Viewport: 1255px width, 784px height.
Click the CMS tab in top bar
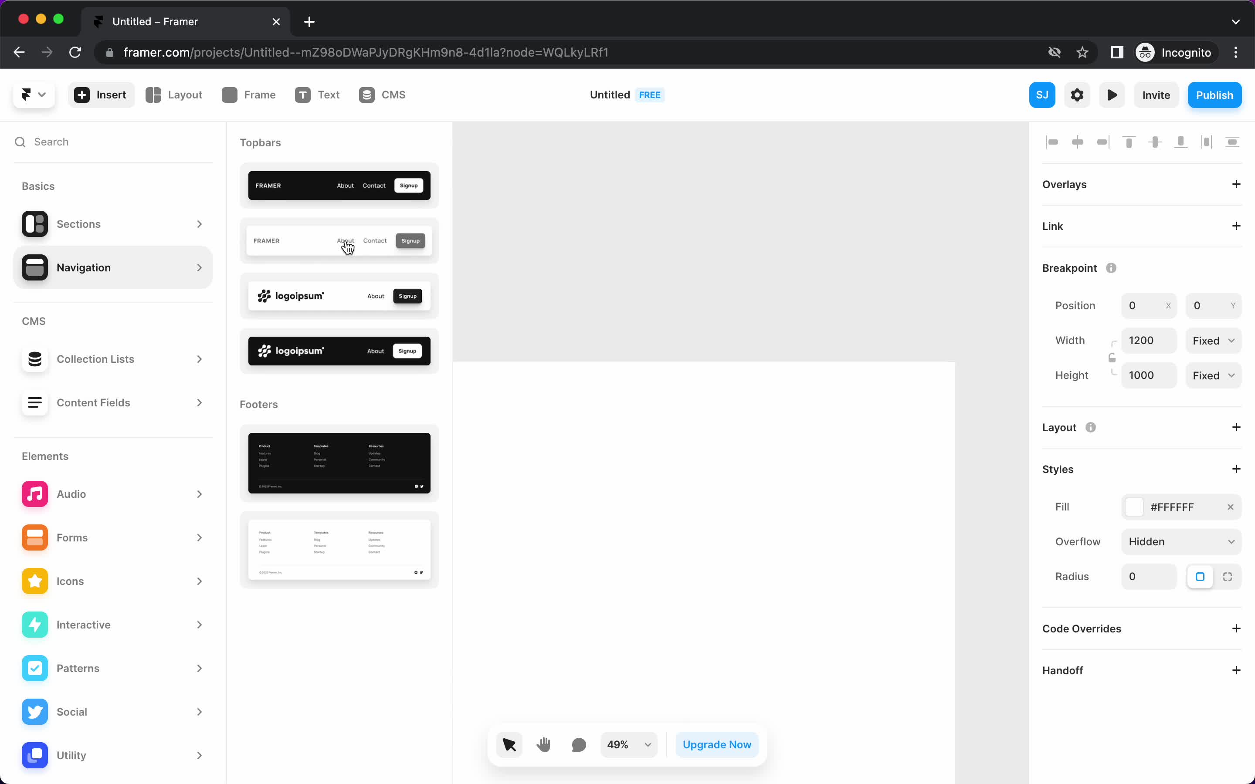383,95
